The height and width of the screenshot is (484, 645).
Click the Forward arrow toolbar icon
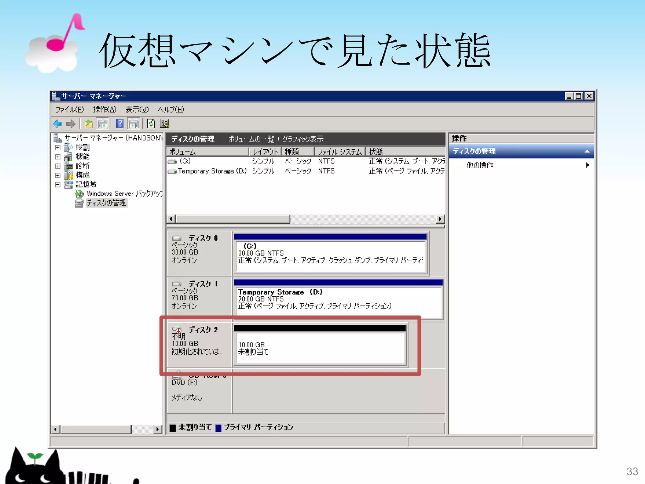coord(71,124)
